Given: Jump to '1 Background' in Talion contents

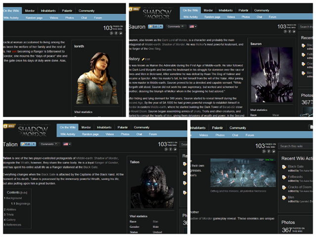Looking at the screenshot, I should click(x=13, y=198).
